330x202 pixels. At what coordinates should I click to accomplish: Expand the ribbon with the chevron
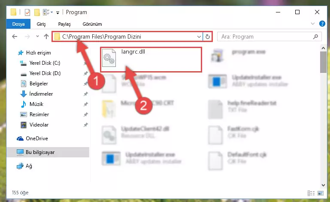pyautogui.click(x=312, y=24)
